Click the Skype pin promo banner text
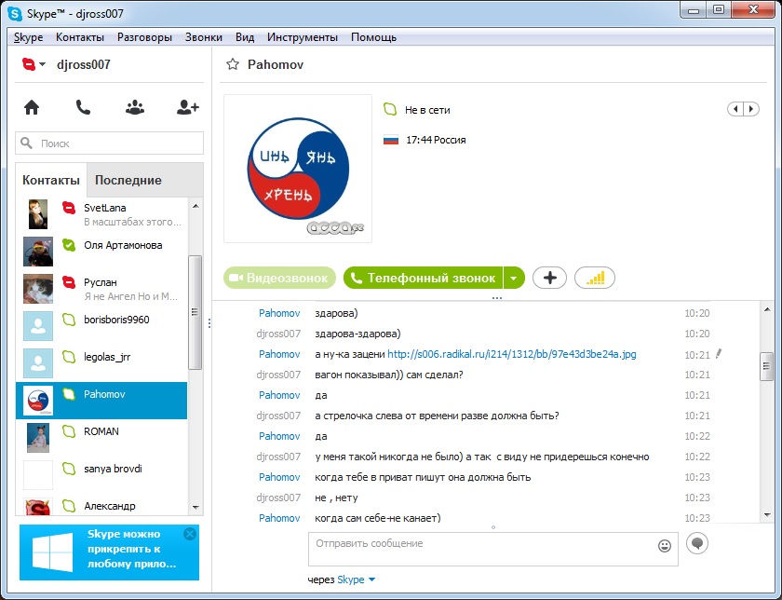Viewport: 782px width, 600px height. pos(131,549)
